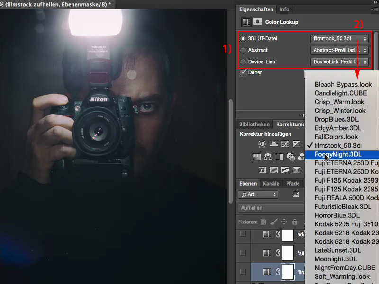Add a Channel Mixer adjustment (overlapping circles)
Screen dimensions: 379x284
(301, 157)
